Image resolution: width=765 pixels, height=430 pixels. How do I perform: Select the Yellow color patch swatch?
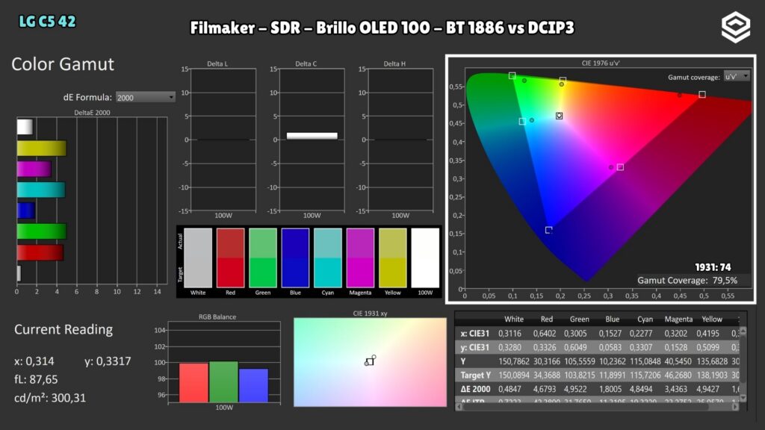393,258
